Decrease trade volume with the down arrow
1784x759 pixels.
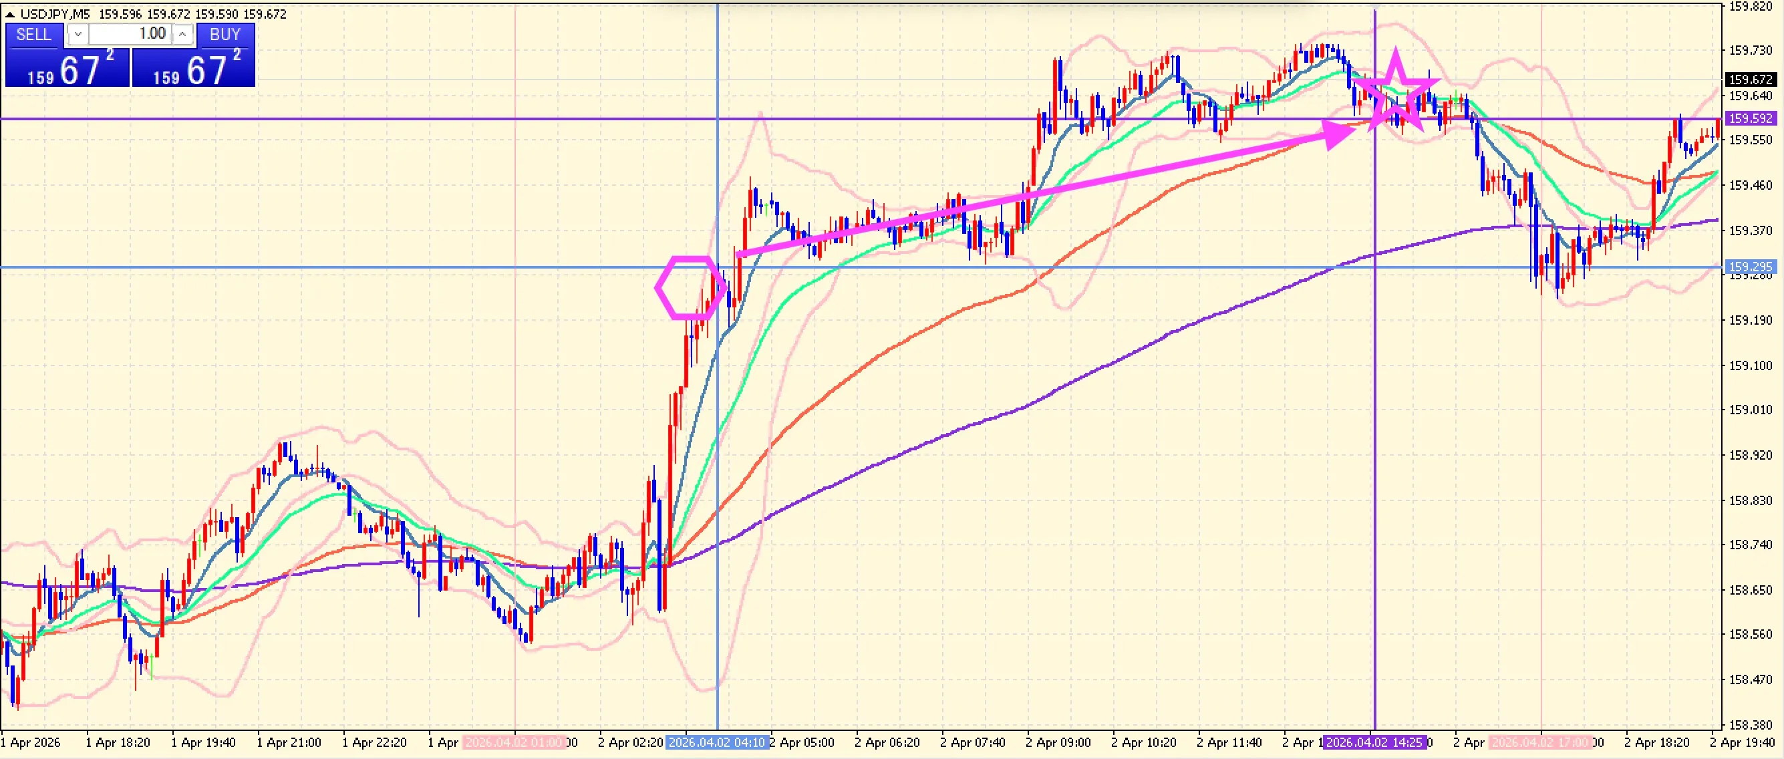tap(78, 34)
